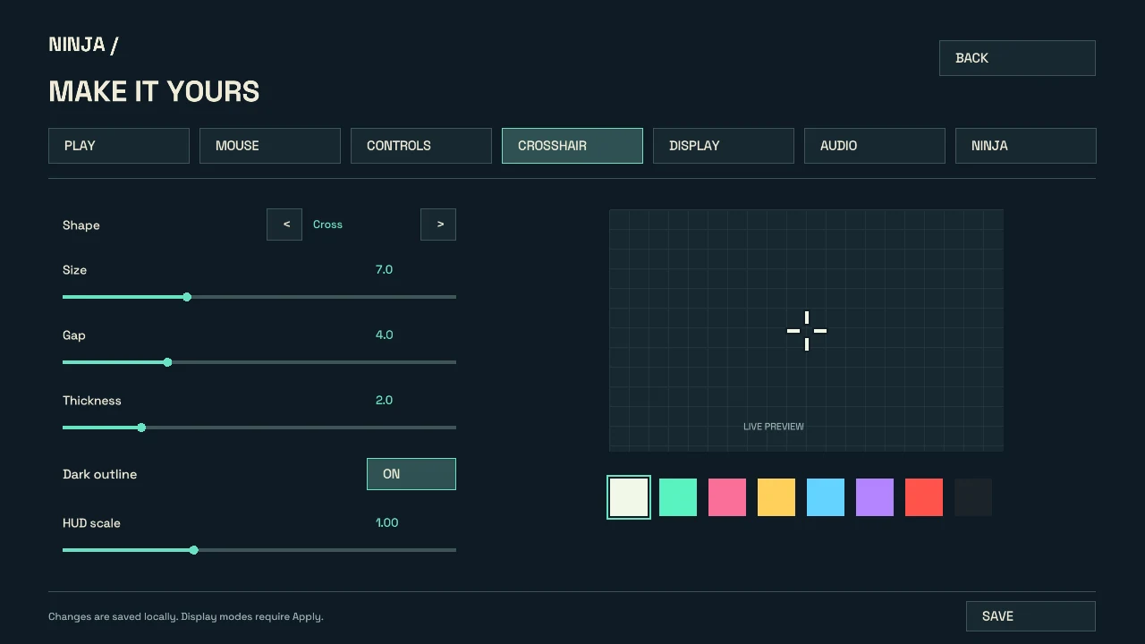Click the Size value 7.0
Viewport: 1145px width, 644px height.
[384, 269]
